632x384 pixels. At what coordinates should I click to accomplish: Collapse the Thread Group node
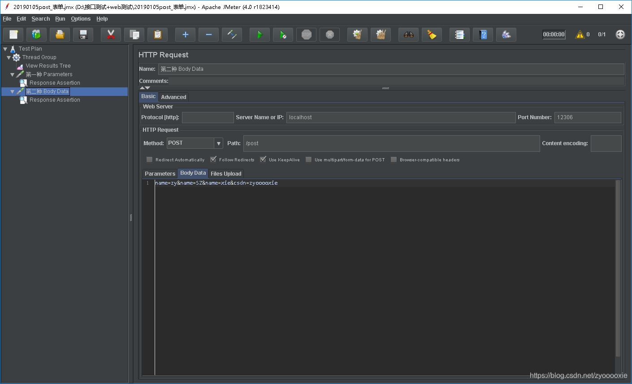click(9, 57)
